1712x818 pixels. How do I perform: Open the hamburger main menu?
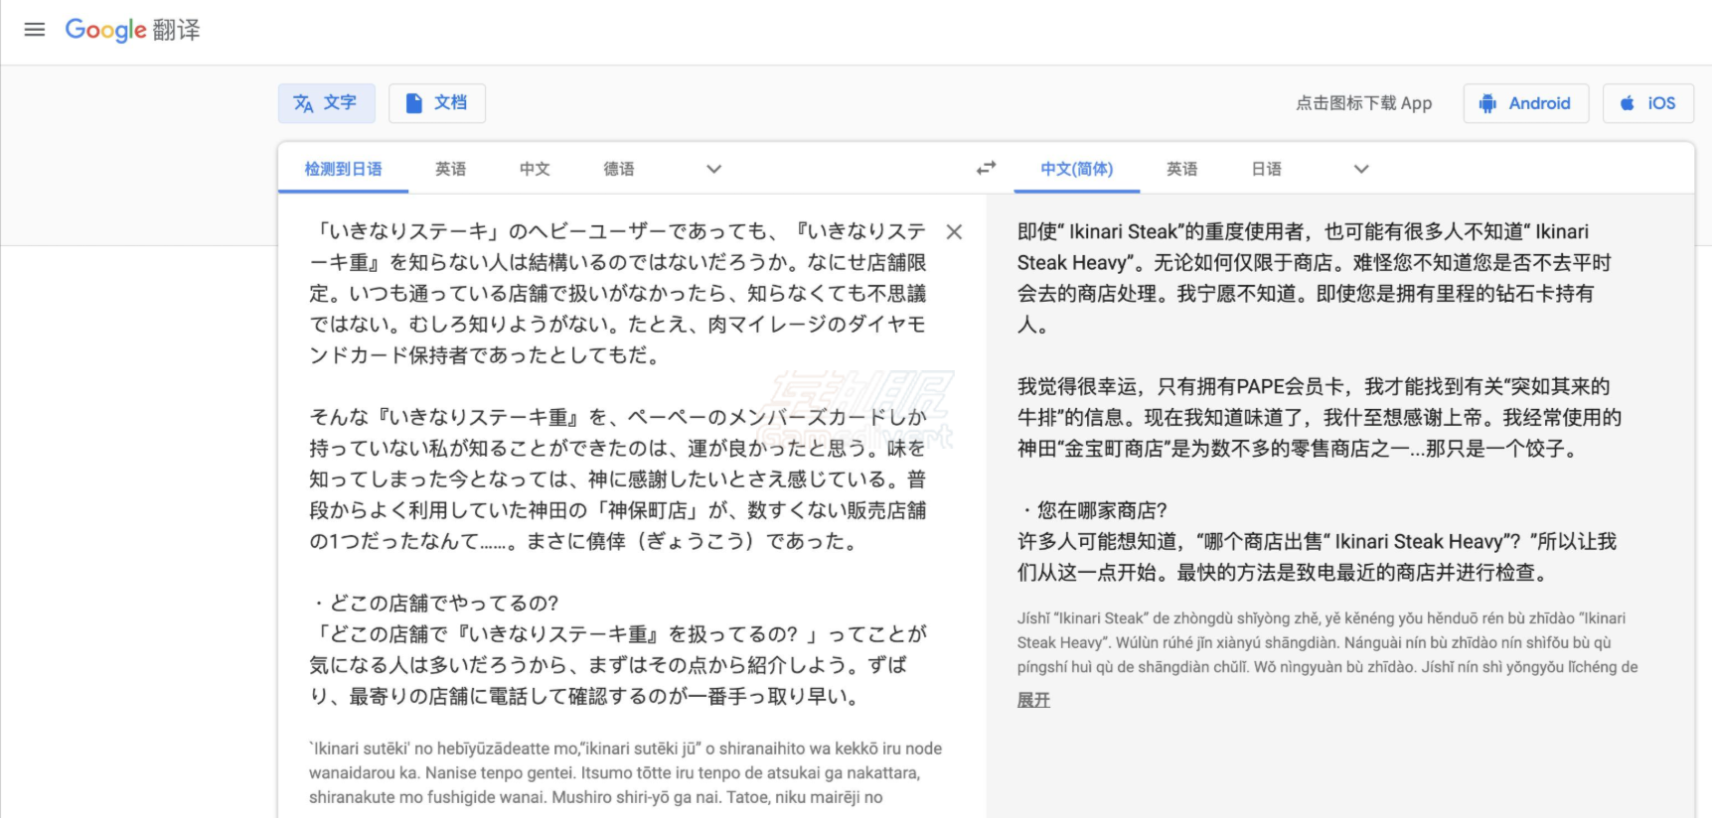coord(35,30)
